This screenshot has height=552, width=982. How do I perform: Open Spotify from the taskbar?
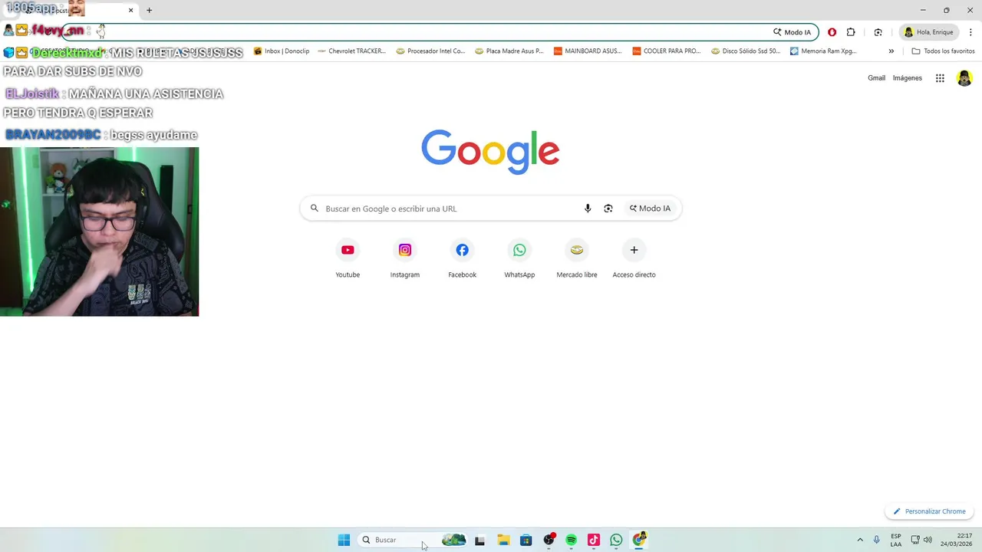point(571,540)
